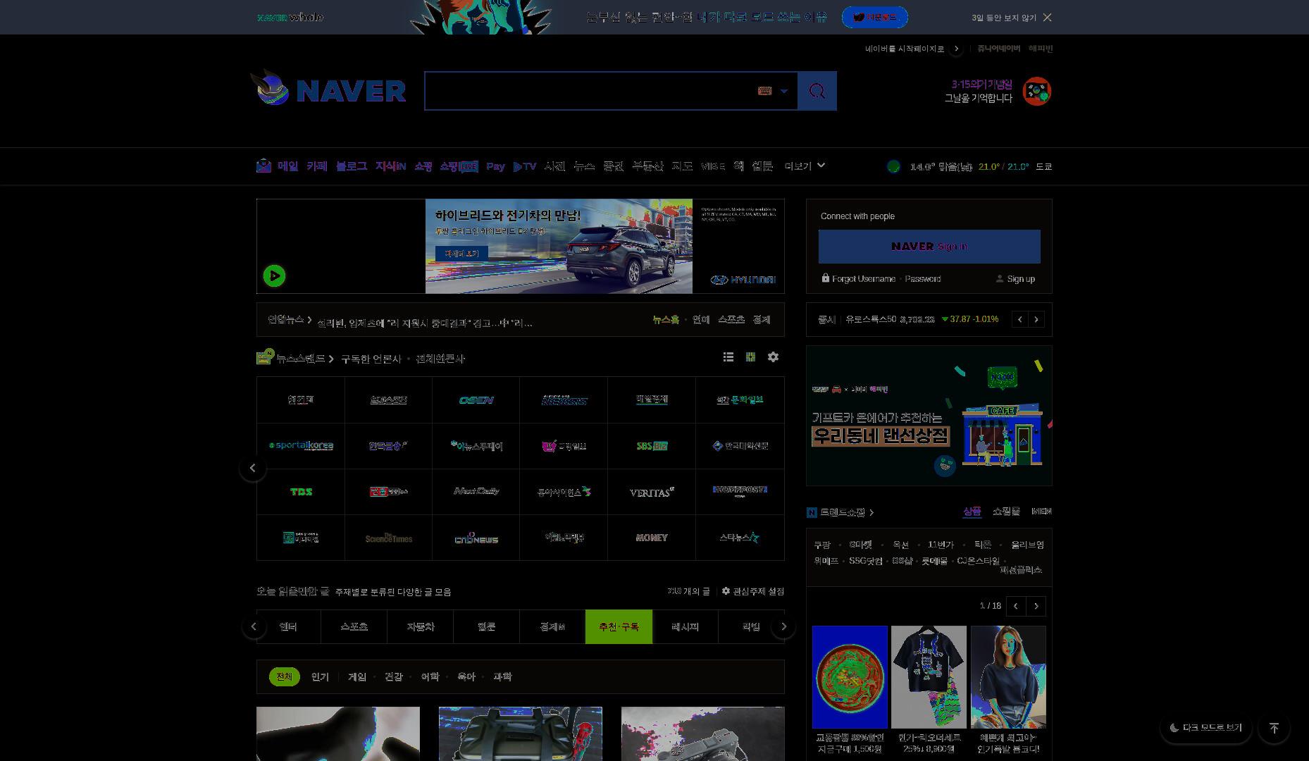Open HUFFPOST publisher logo
The image size is (1309, 761).
[740, 492]
